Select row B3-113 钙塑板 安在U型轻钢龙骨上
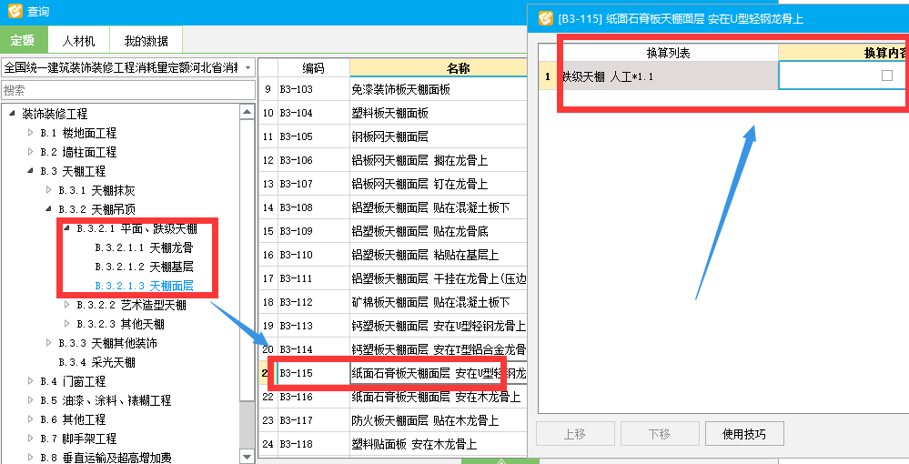The width and height of the screenshot is (909, 464). (x=393, y=326)
